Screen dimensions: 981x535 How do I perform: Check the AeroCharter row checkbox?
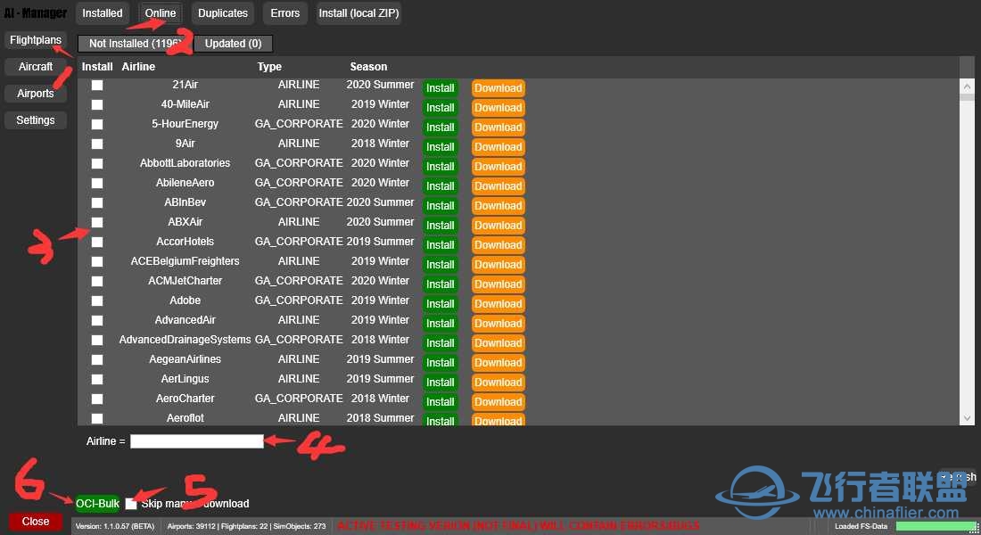click(97, 399)
